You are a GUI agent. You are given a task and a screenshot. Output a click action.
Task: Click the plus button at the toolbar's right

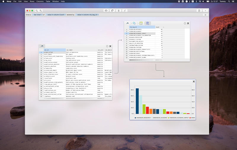(205, 11)
